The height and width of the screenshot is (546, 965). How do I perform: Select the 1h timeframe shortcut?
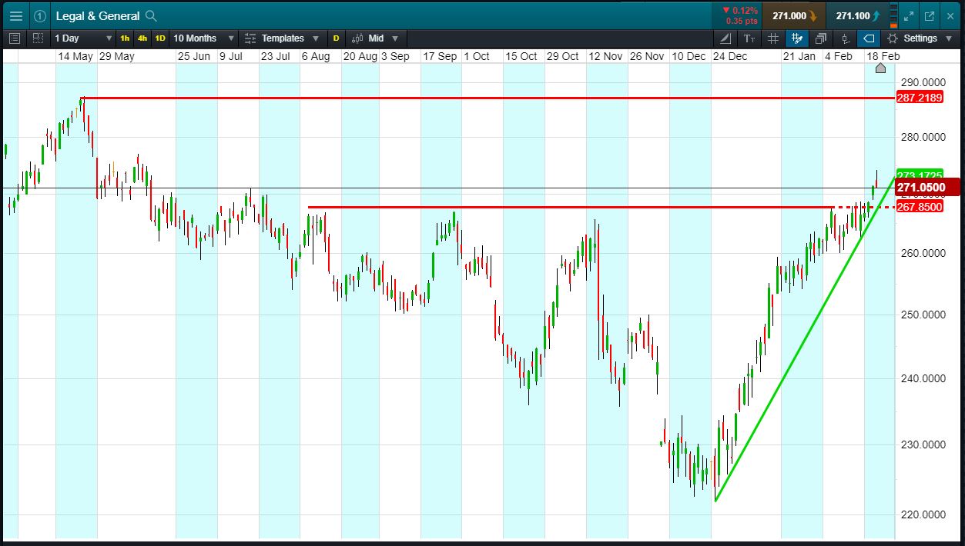[x=125, y=38]
